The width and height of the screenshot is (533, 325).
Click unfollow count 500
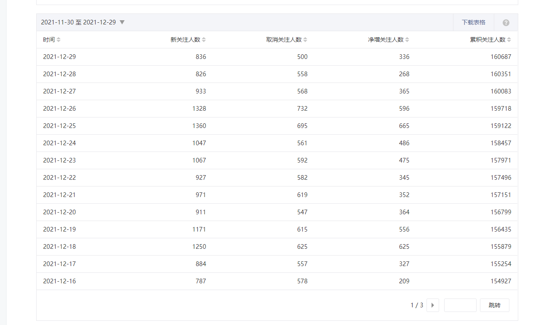pyautogui.click(x=302, y=57)
